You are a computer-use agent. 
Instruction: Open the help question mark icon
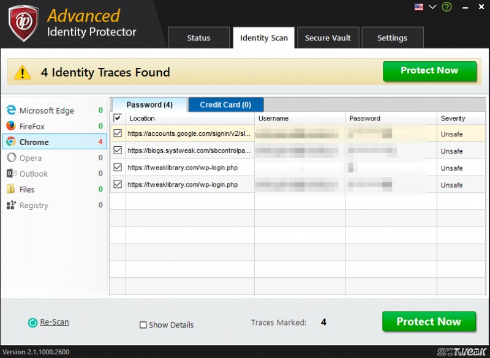(446, 7)
